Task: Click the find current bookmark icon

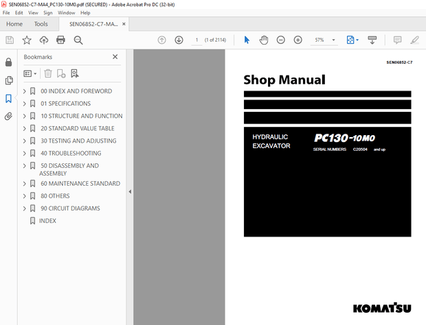Action: point(75,73)
